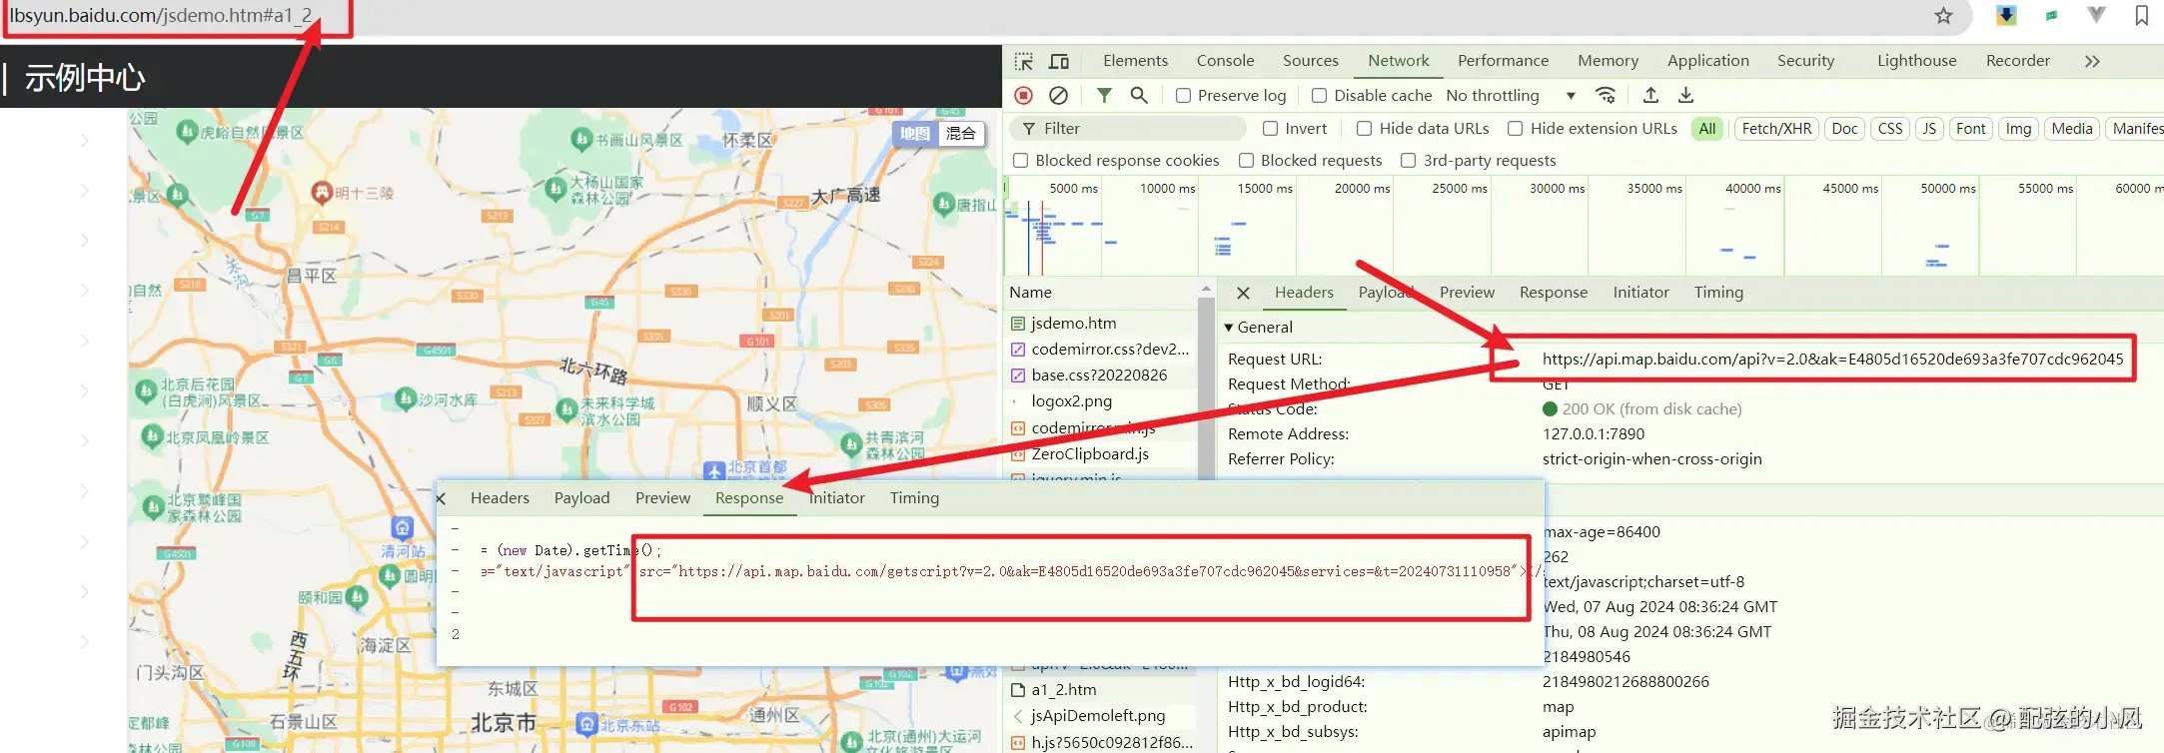The width and height of the screenshot is (2164, 753).
Task: Check Blocked response cookies
Action: pos(1020,160)
